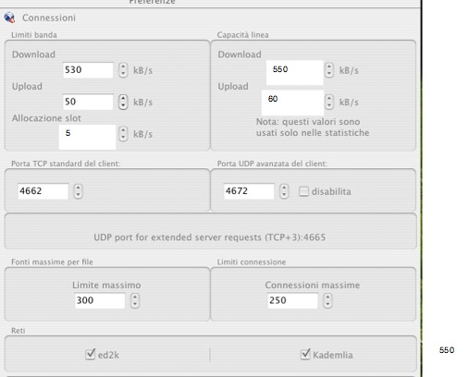Toggle the disabilita UDP port checkbox
This screenshot has width=469, height=377.
coord(303,191)
